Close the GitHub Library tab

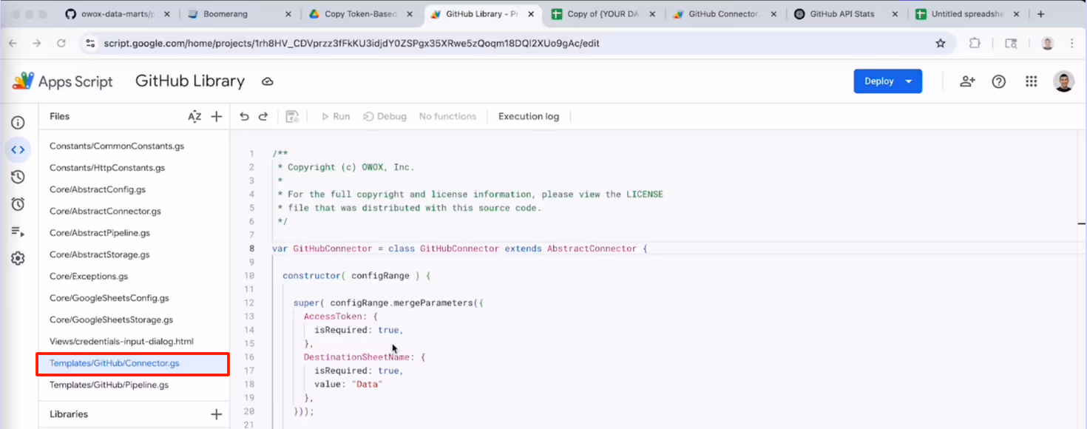pyautogui.click(x=530, y=14)
